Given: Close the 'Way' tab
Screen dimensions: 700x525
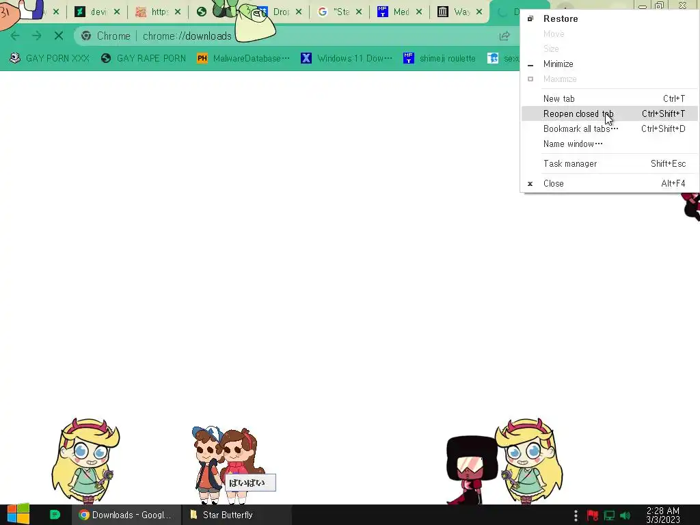Looking at the screenshot, I should [479, 12].
